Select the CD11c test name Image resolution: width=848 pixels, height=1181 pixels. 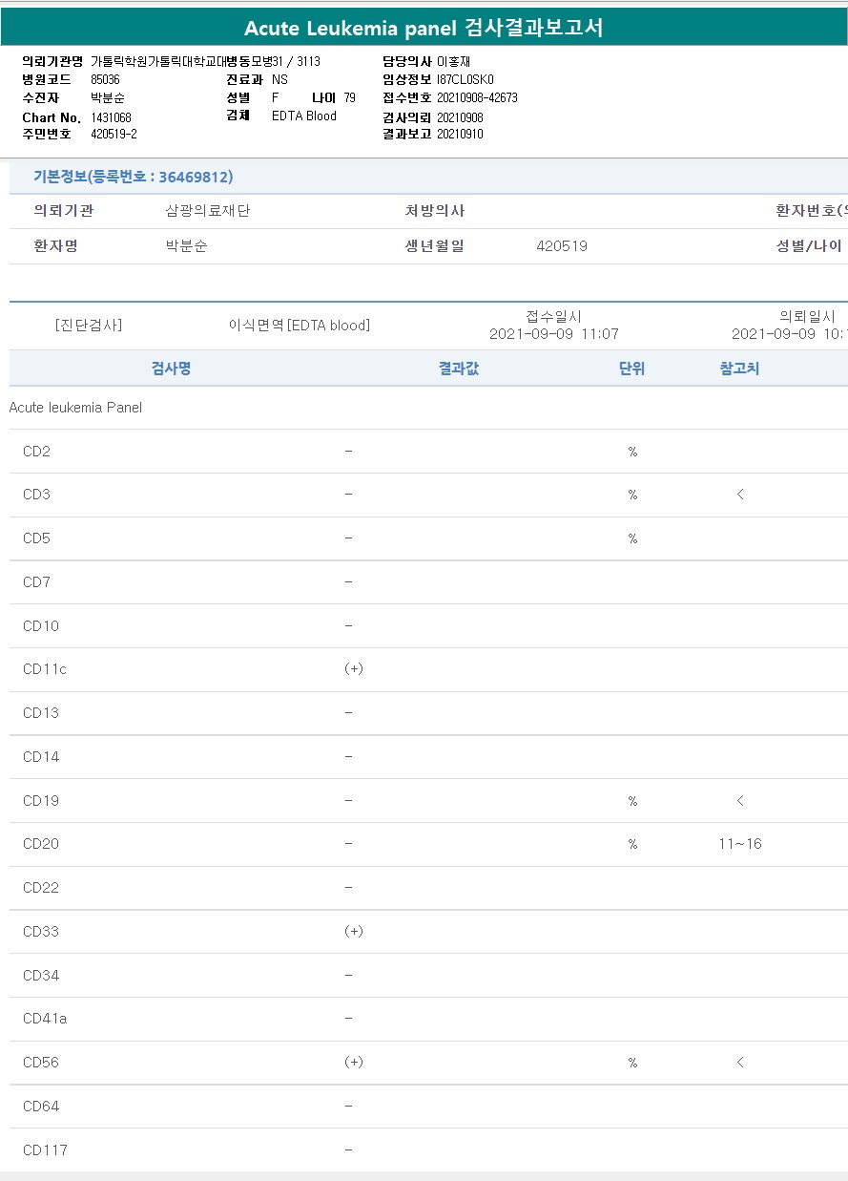pyautogui.click(x=45, y=669)
